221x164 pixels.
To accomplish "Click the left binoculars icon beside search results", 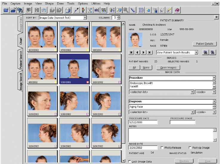I will [x=205, y=52].
